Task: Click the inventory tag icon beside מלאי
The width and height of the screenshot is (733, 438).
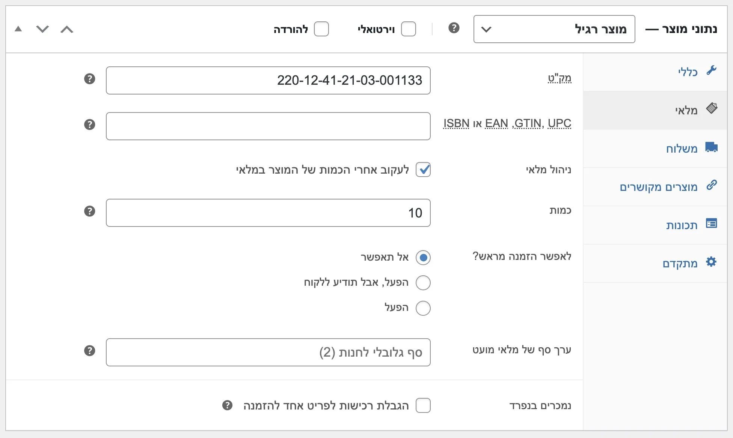Action: [712, 108]
